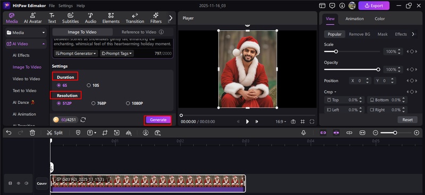
Task: Toggle the player grid overlay icon
Action: (x=302, y=122)
